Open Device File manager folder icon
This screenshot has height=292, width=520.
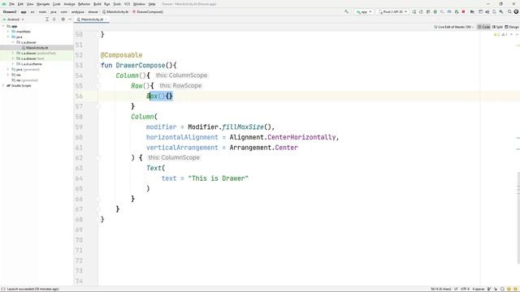click(472, 11)
